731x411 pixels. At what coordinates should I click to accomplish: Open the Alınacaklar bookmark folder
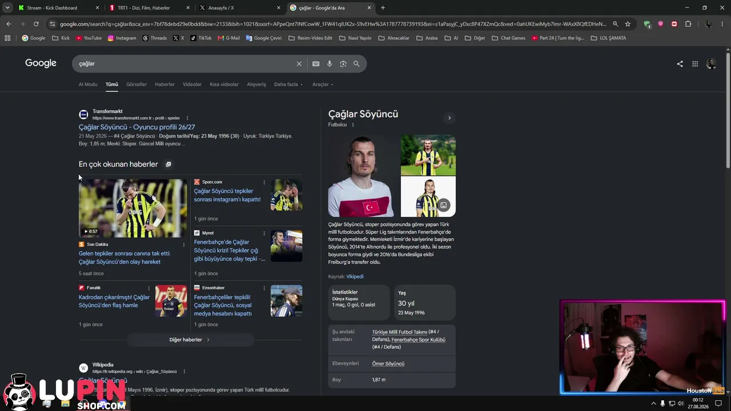point(394,38)
